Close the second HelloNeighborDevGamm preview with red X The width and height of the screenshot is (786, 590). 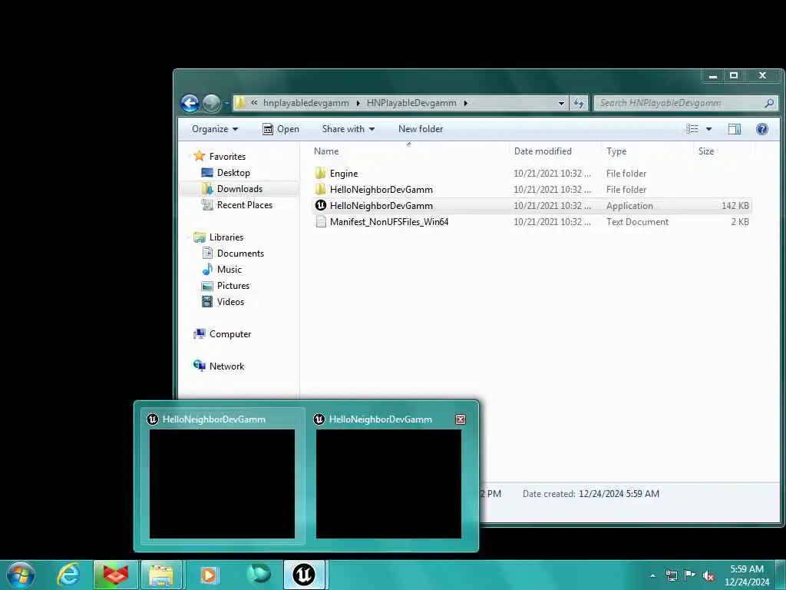point(461,419)
